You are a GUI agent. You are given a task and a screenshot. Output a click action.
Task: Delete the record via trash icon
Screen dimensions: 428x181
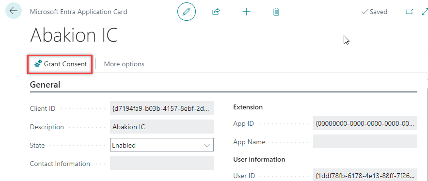point(276,12)
